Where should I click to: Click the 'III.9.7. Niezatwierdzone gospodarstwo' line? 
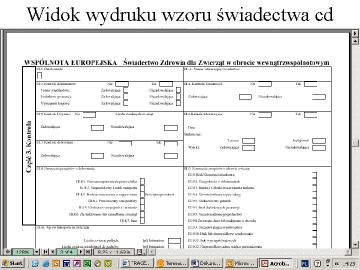tap(215, 214)
